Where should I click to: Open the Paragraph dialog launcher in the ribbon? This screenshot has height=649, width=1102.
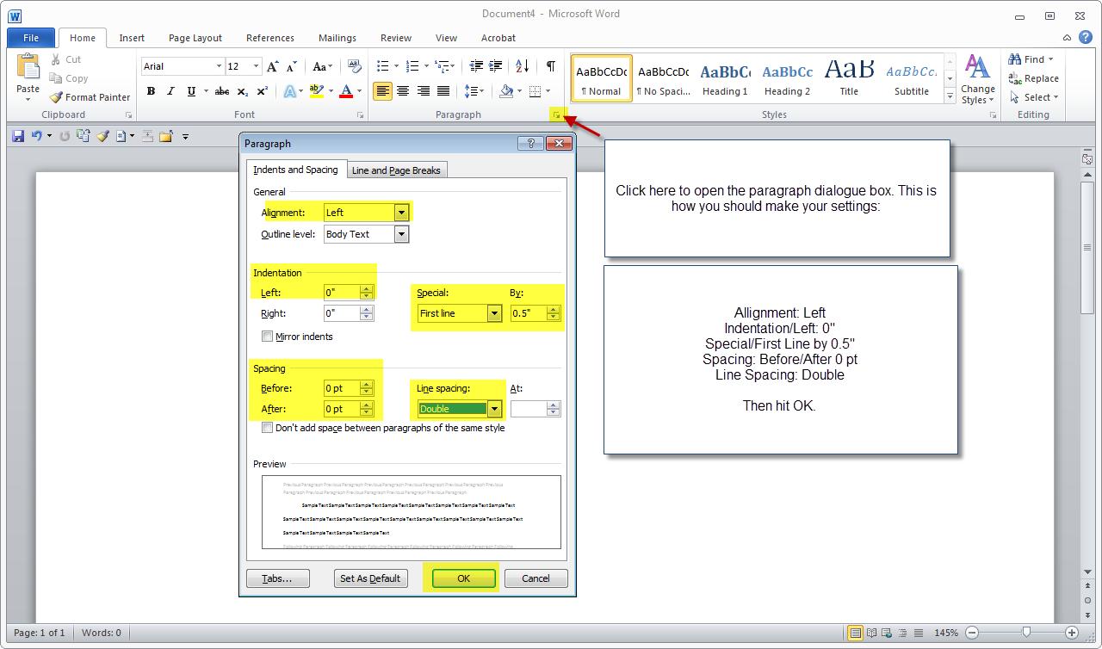coord(557,114)
